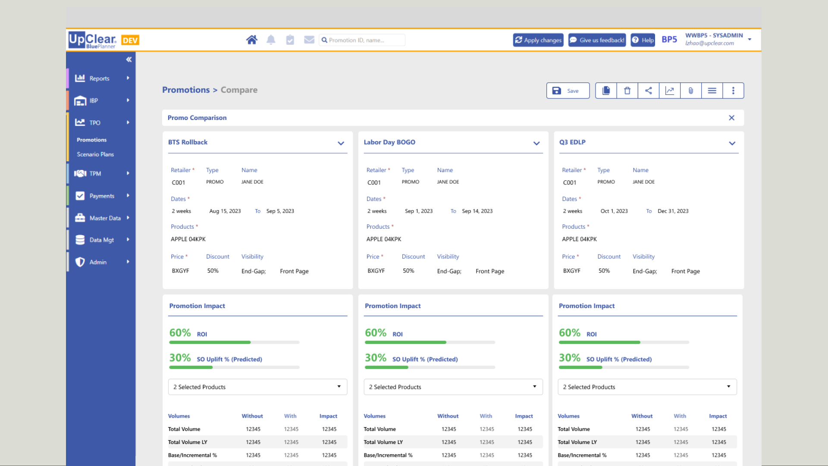Open Promotions under TPO
Screen dimensions: 828x466
[91, 140]
